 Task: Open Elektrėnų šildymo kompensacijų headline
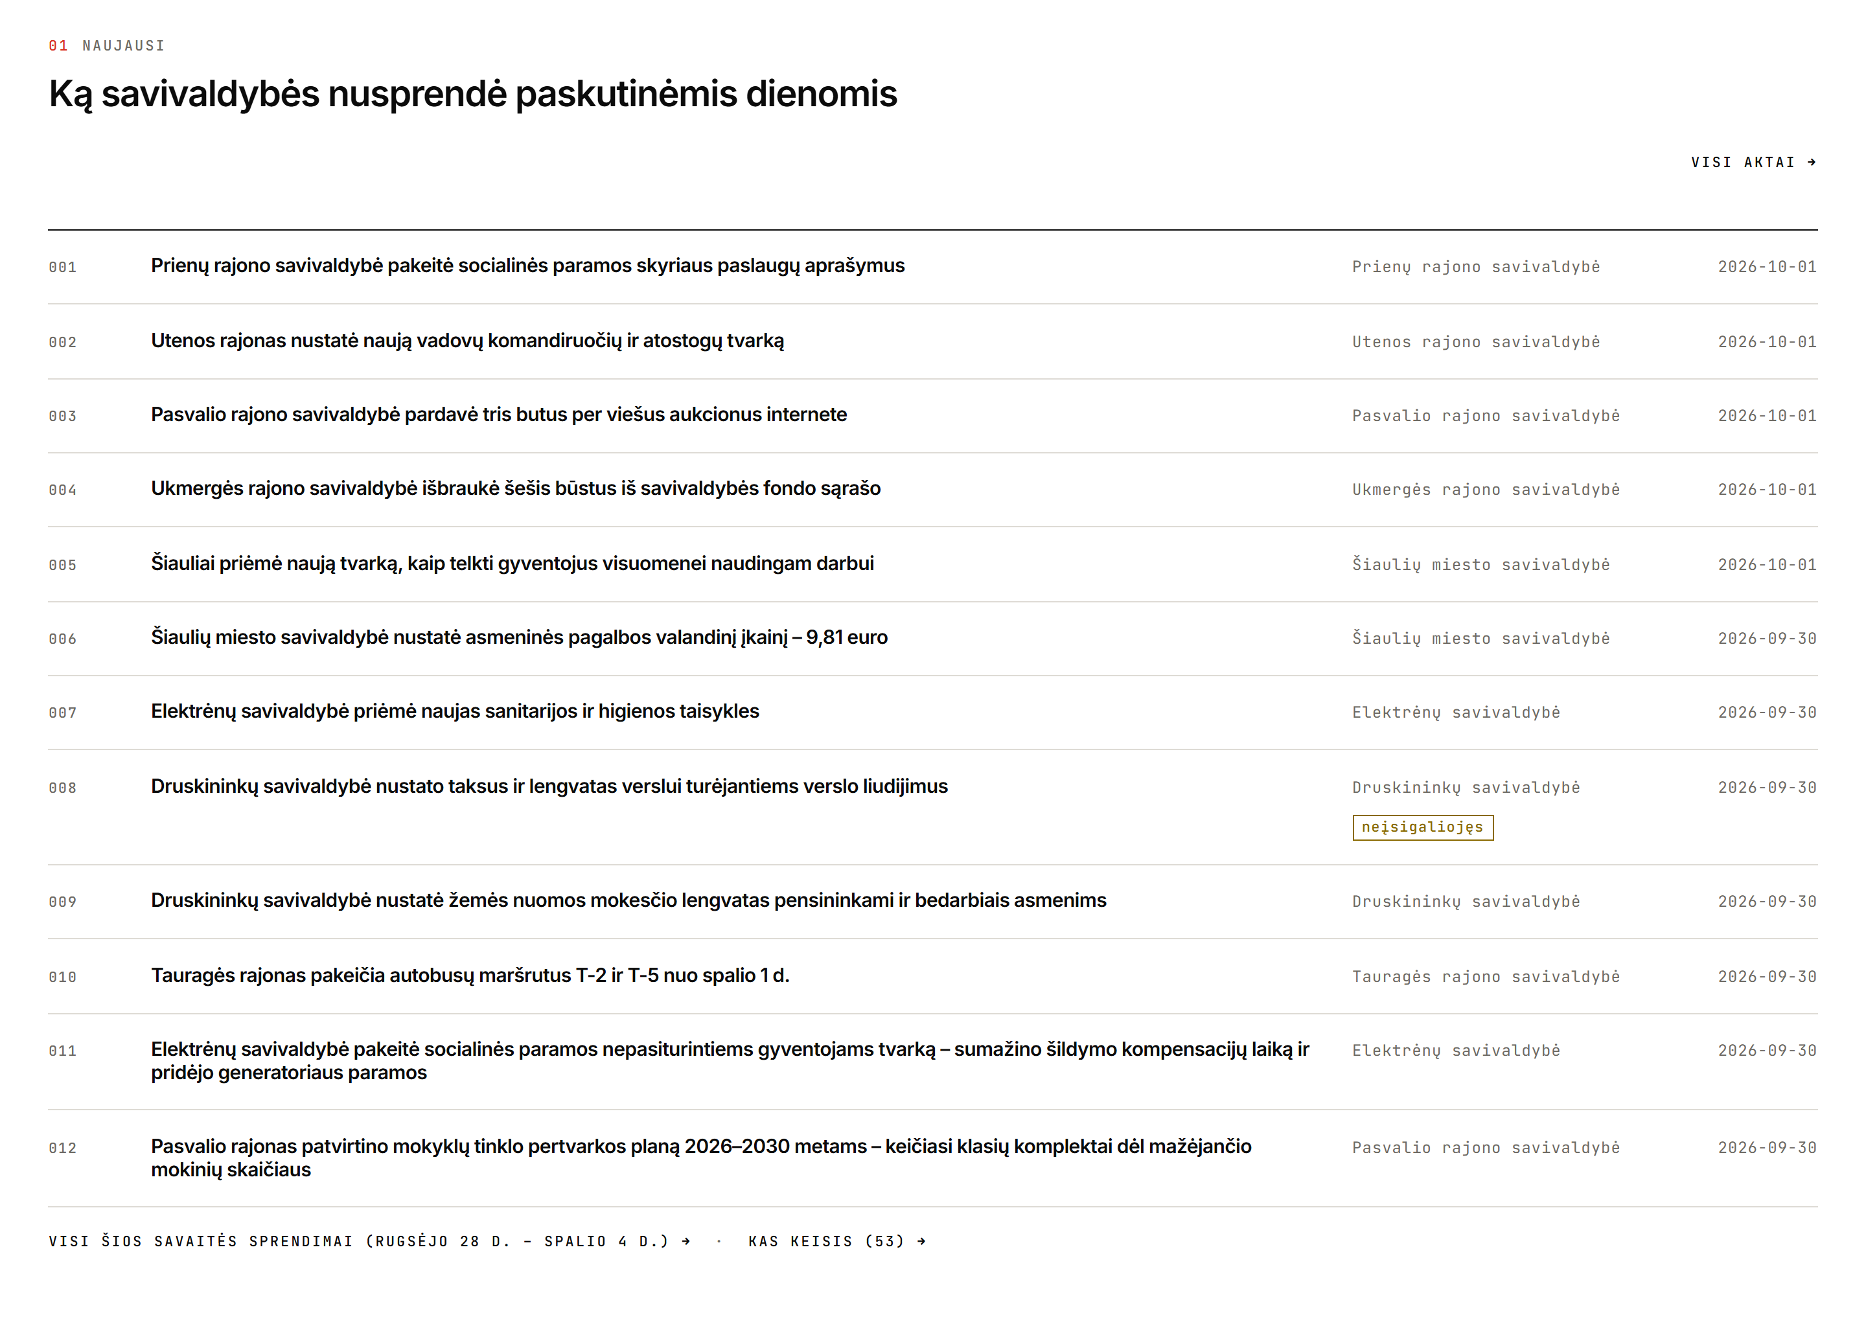[730, 1060]
